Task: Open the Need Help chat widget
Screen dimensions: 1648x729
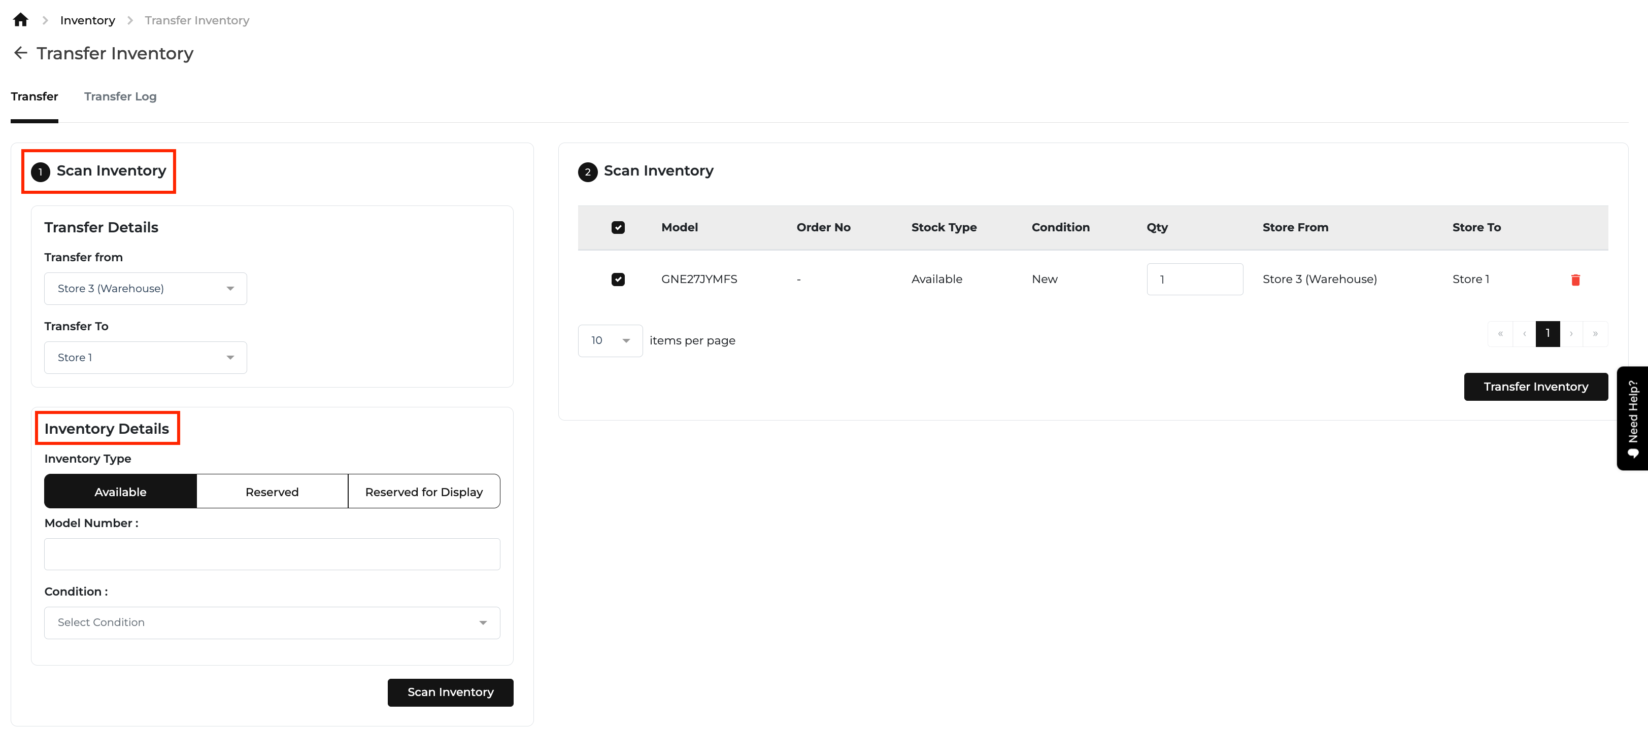Action: click(1633, 418)
